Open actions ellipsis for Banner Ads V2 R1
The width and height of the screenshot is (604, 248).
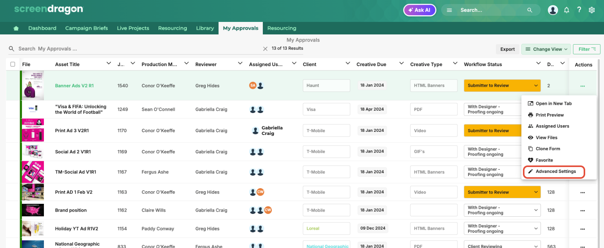[x=582, y=86]
